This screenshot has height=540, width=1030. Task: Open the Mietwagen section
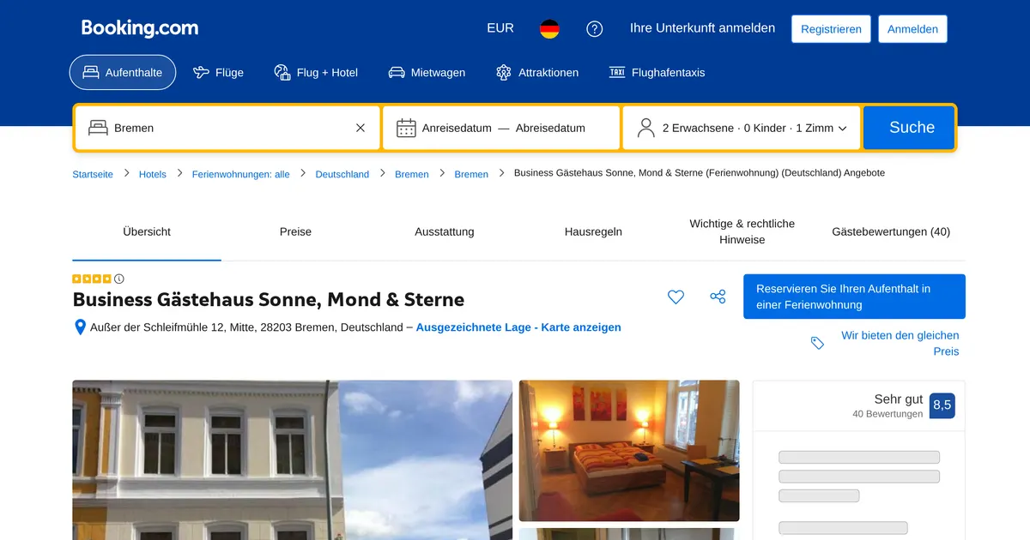pyautogui.click(x=427, y=73)
